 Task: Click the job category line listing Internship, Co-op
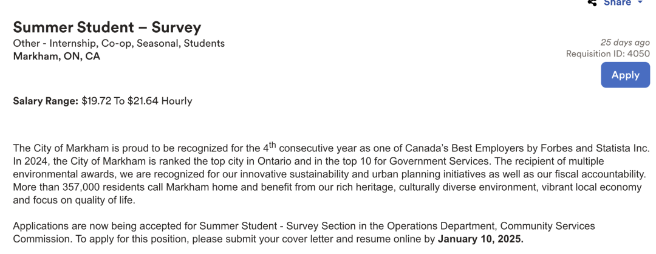[x=119, y=43]
